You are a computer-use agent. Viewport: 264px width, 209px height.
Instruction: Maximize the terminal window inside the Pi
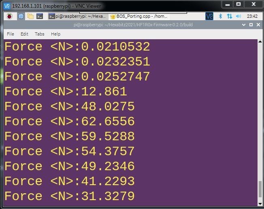(251, 25)
